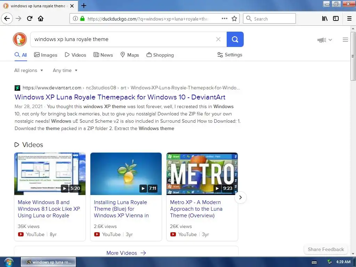Click More Videos link
Image resolution: width=356 pixels, height=267 pixels.
(126, 253)
